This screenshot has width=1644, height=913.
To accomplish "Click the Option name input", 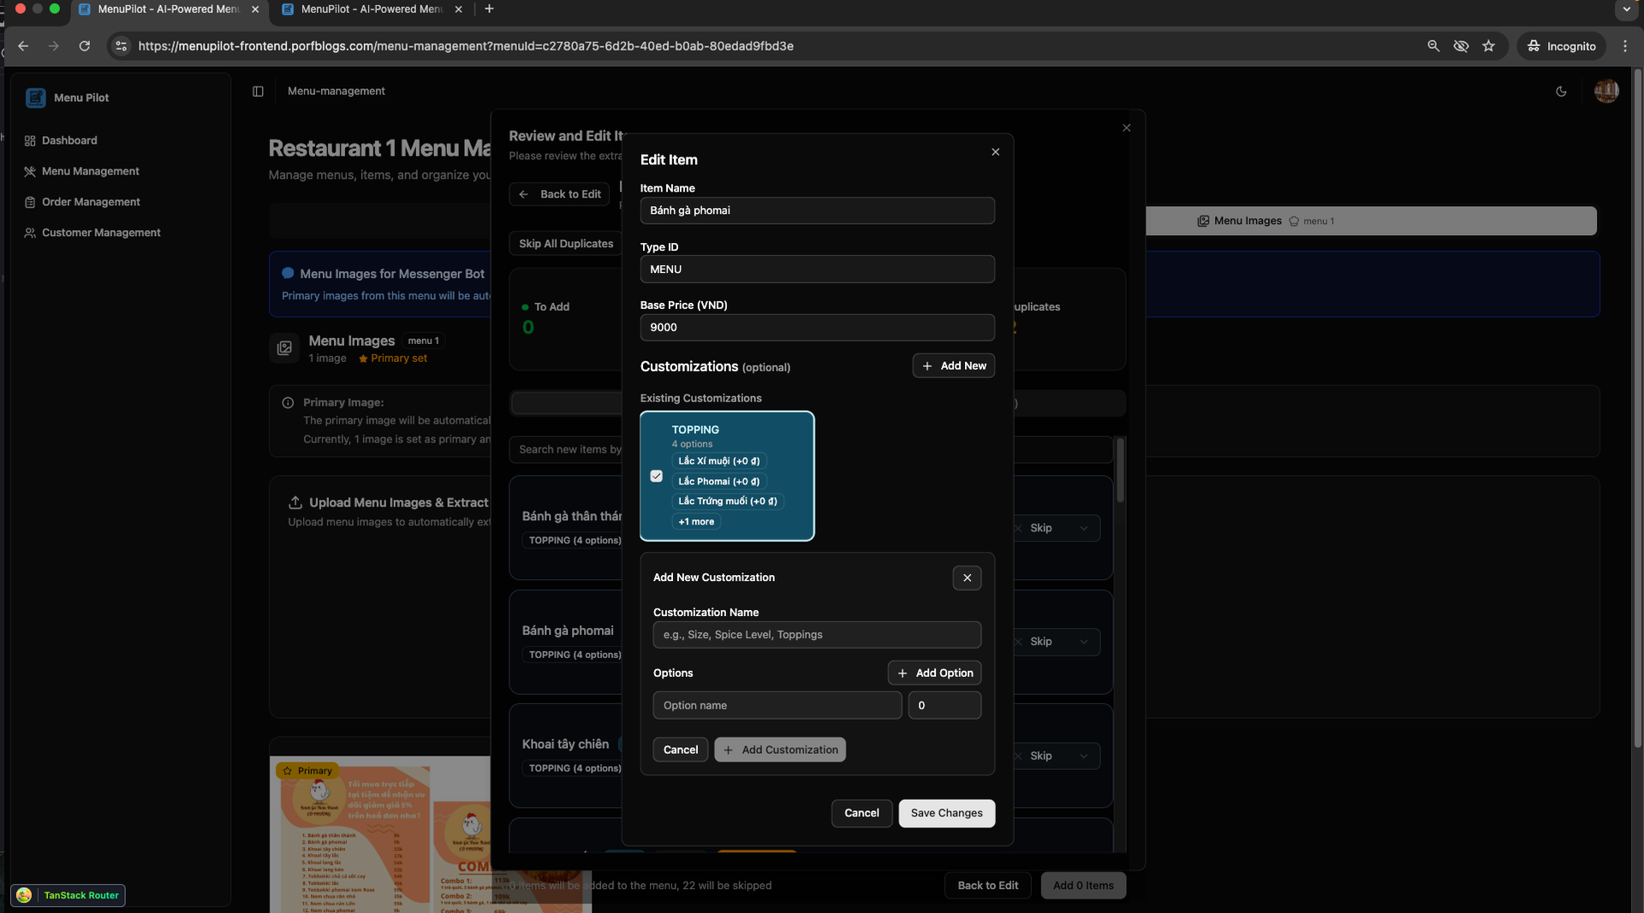I will coord(777,705).
